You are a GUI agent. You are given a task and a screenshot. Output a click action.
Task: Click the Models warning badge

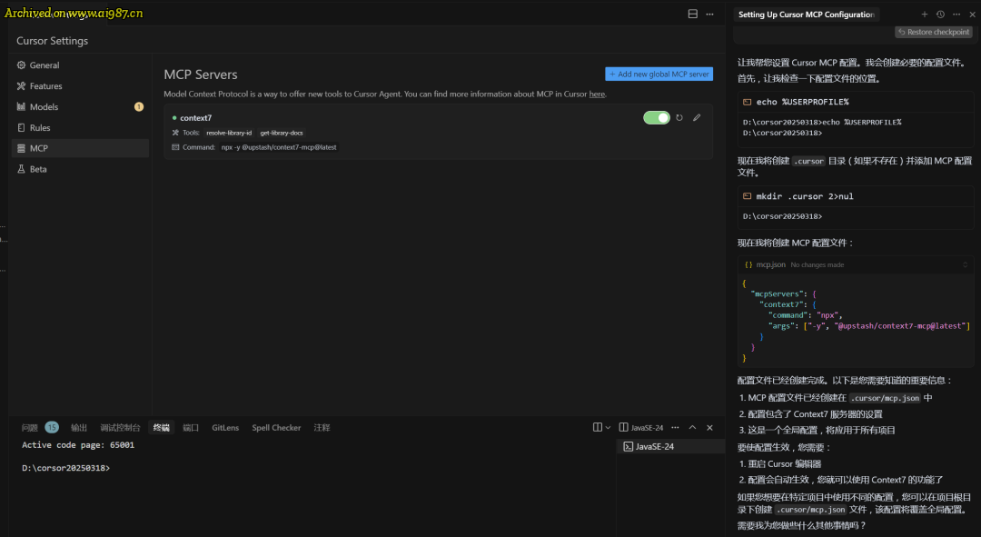[139, 106]
